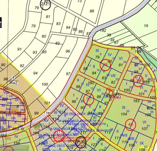Select parcel number 19

pyautogui.click(x=146, y=26)
